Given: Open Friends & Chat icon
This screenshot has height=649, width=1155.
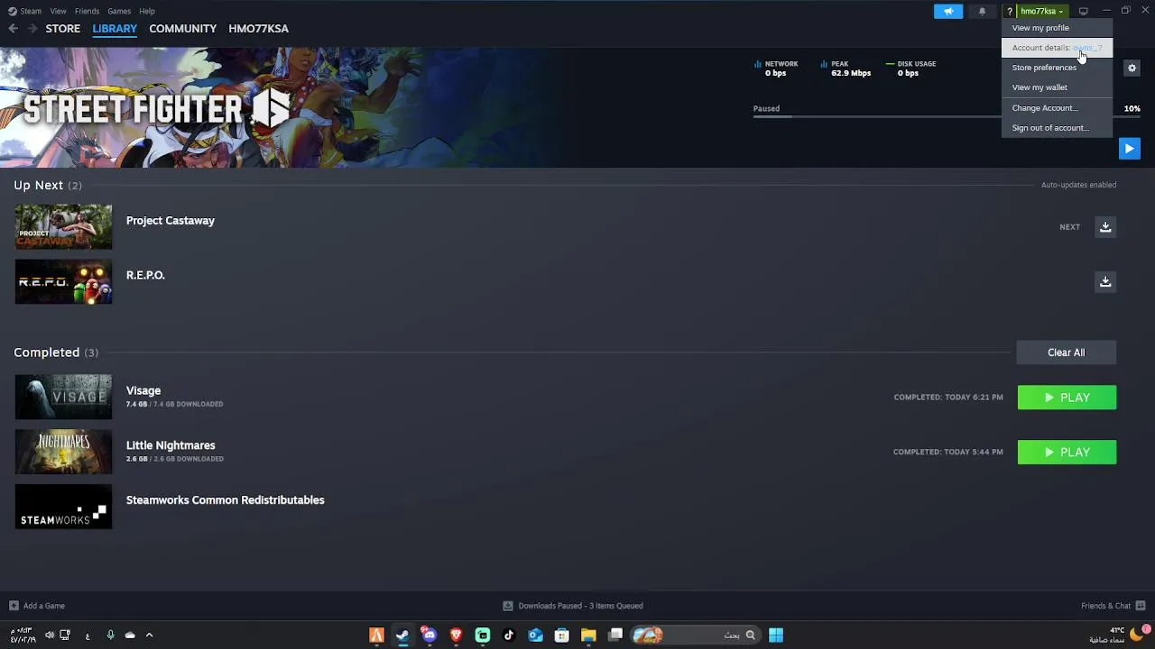Looking at the screenshot, I should pyautogui.click(x=1141, y=606).
